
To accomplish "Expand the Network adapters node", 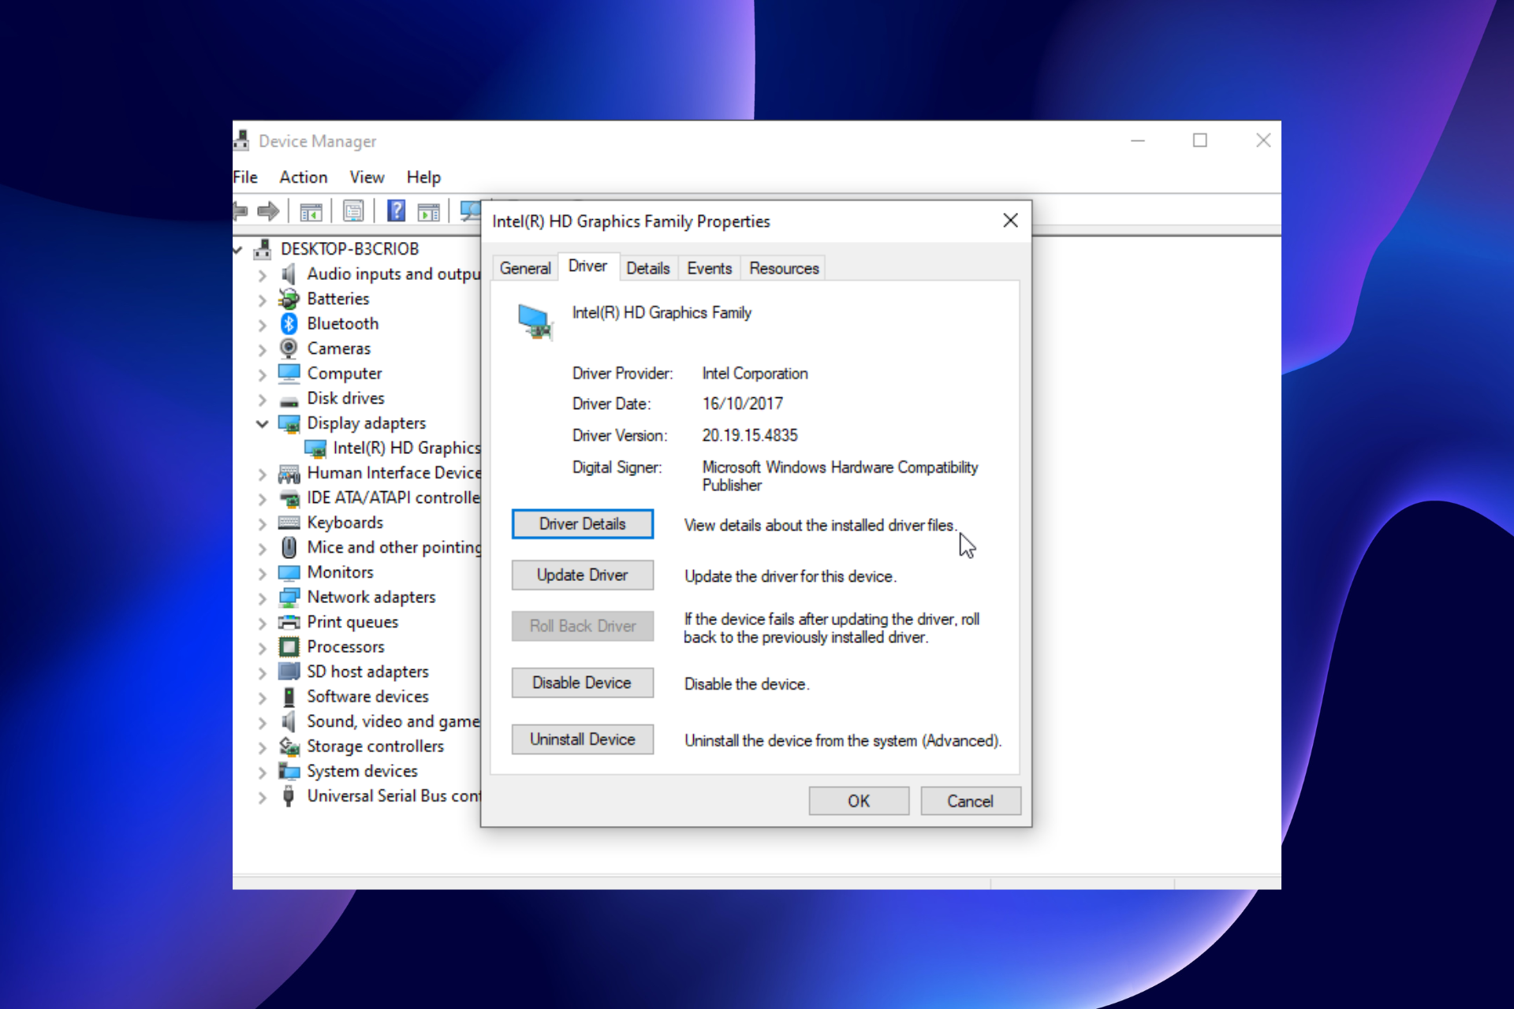I will coord(263,598).
